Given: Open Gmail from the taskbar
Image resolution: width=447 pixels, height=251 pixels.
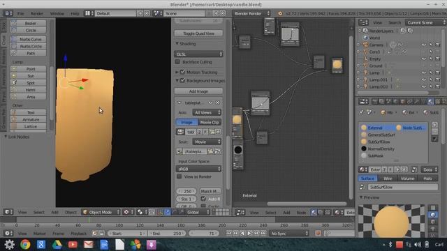Looking at the screenshot, I should click(x=89, y=245).
